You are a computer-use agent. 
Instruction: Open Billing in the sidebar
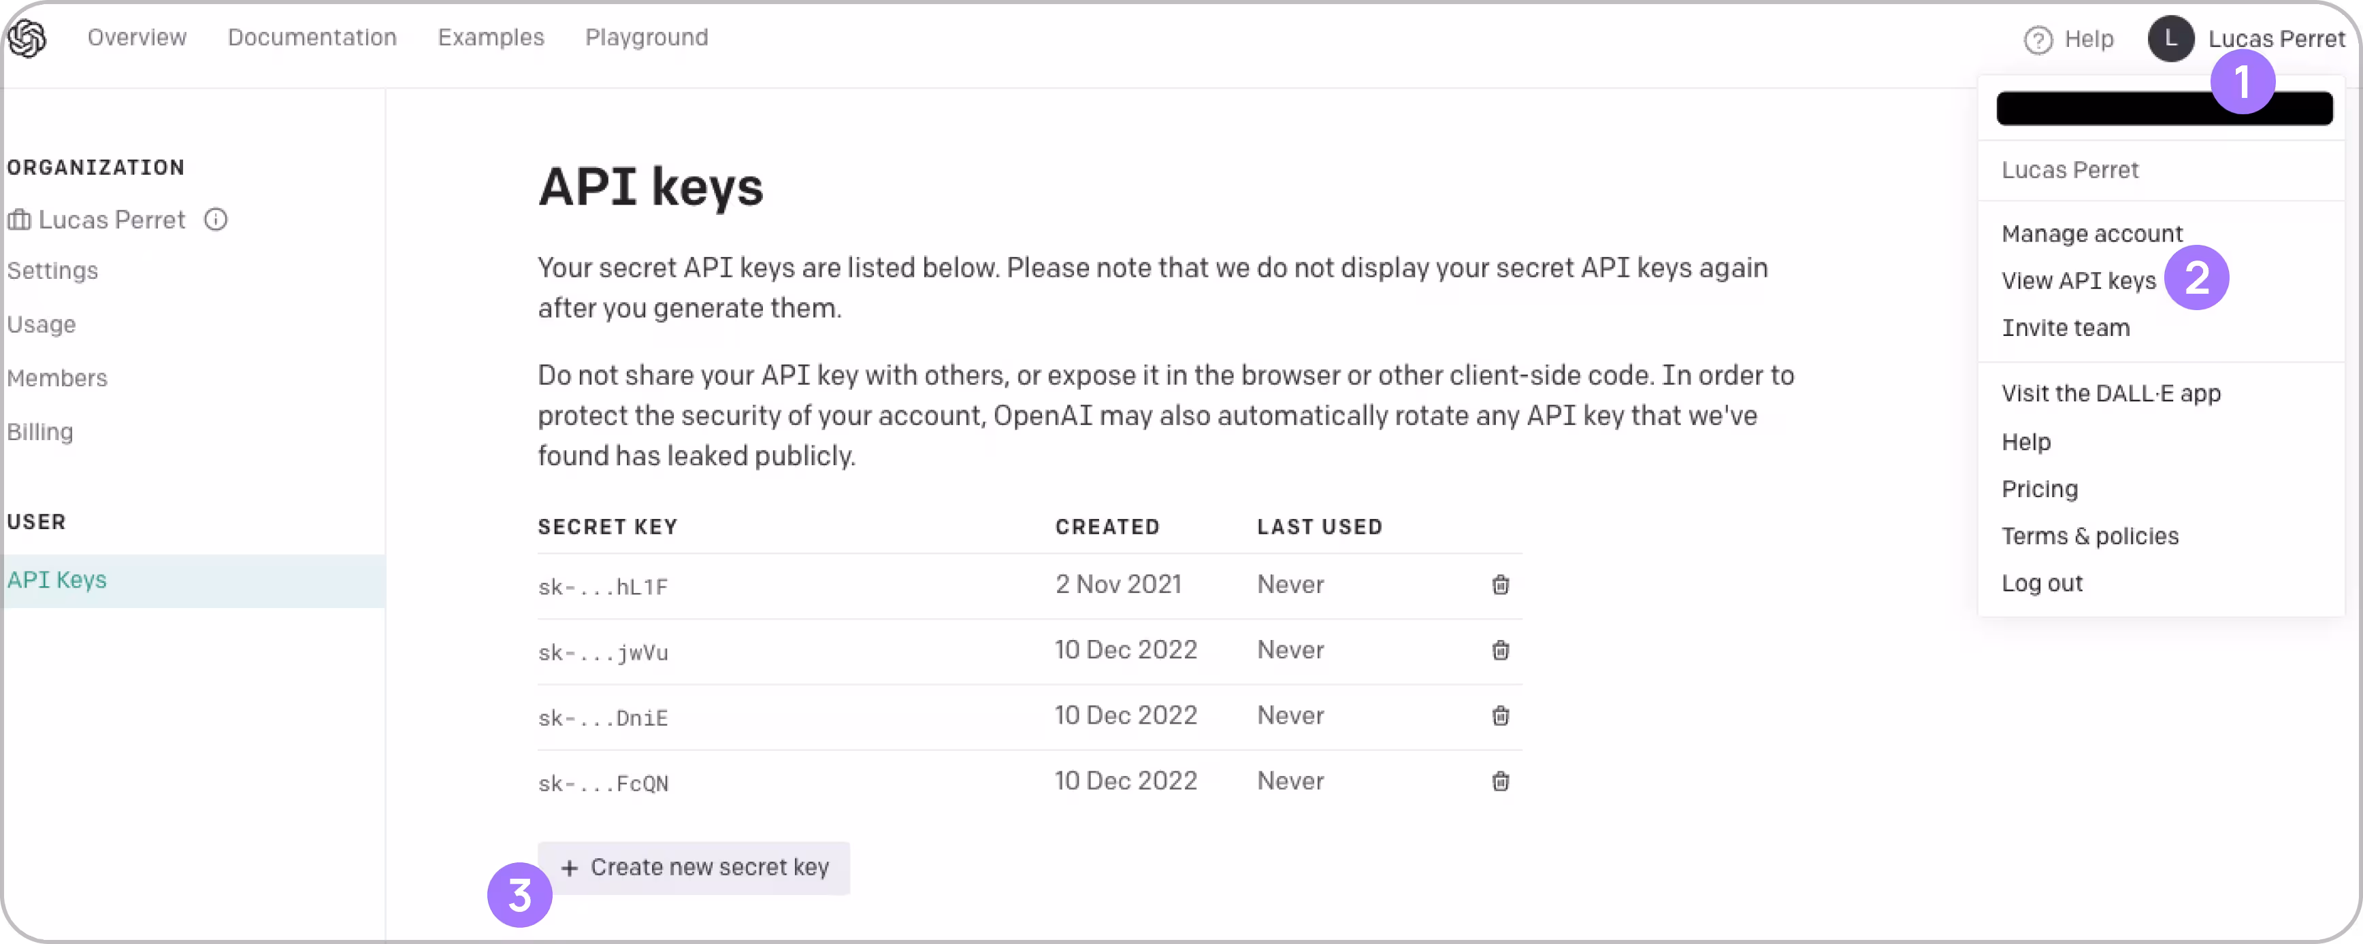pyautogui.click(x=40, y=432)
